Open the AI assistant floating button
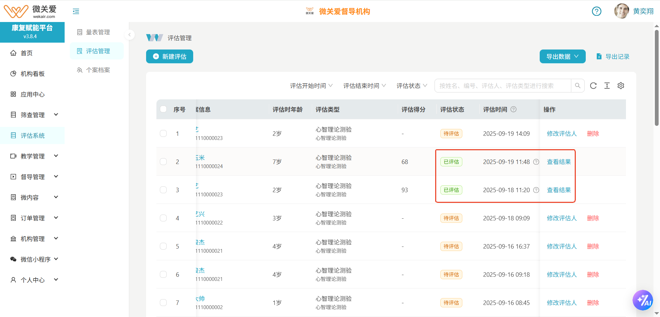 coord(642,300)
